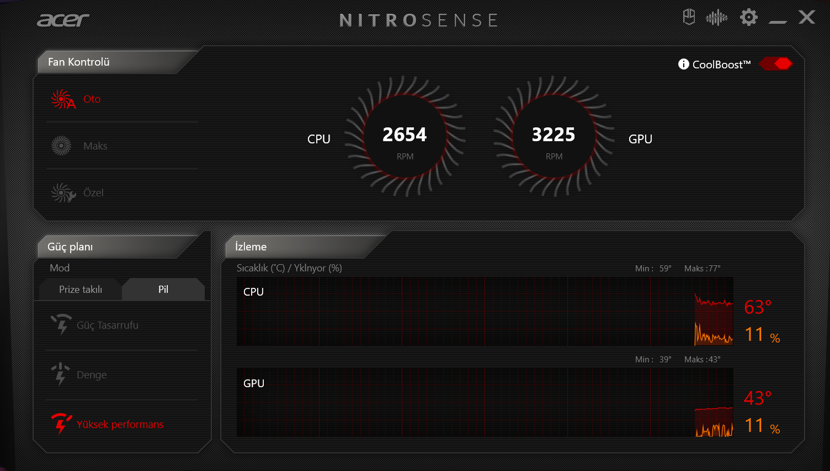Select the Özel custom fan icon

click(x=63, y=192)
